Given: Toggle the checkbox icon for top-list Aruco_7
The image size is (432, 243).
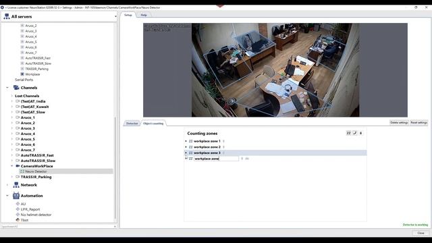Looking at the screenshot, I should click(x=22, y=53).
